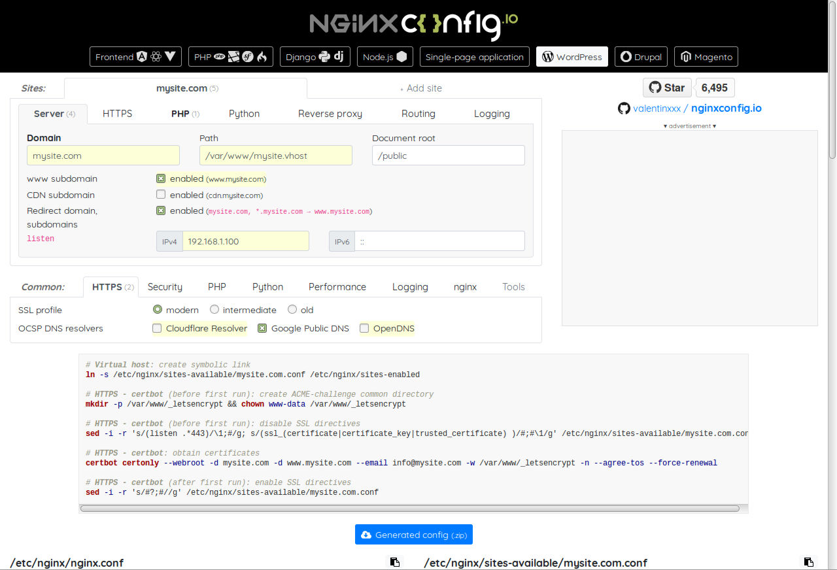Click the React icon in Frontend preset
The height and width of the screenshot is (570, 837).
click(x=156, y=57)
